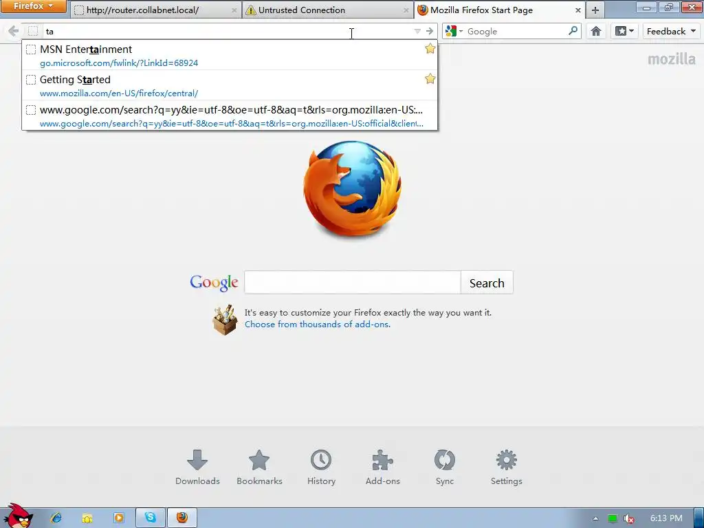Open a new tab with plus button

tap(595, 10)
